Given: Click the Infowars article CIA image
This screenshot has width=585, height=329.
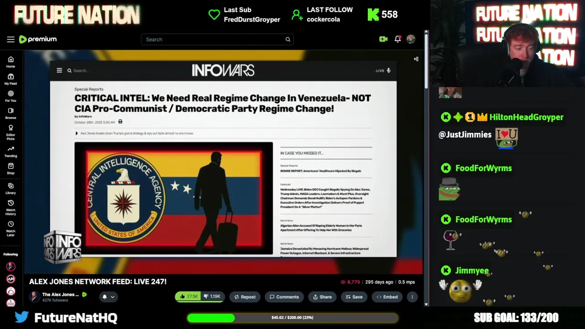Looking at the screenshot, I should pyautogui.click(x=174, y=198).
